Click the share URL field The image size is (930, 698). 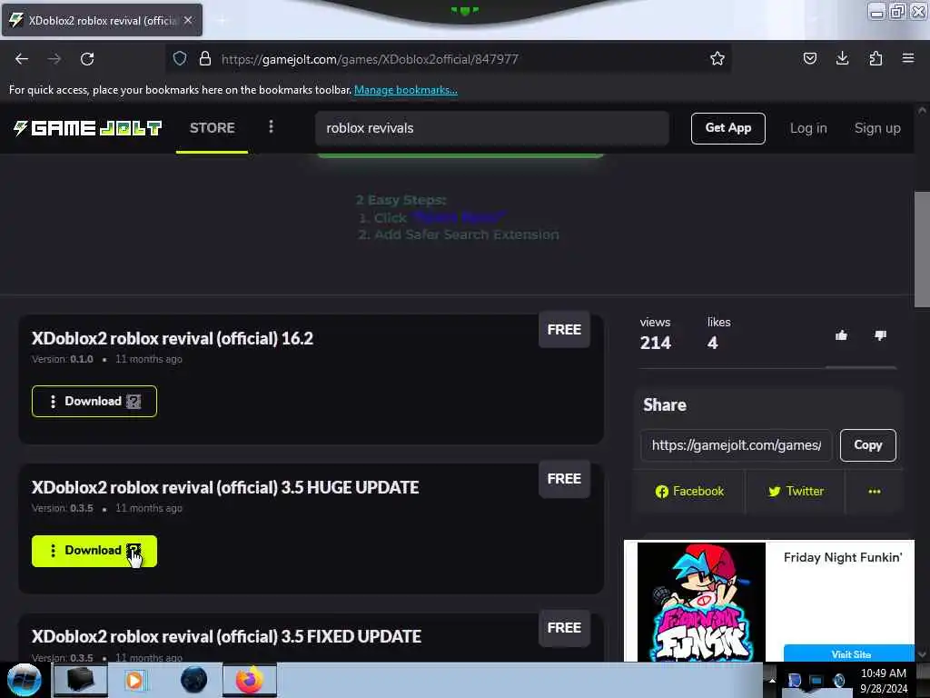[736, 445]
